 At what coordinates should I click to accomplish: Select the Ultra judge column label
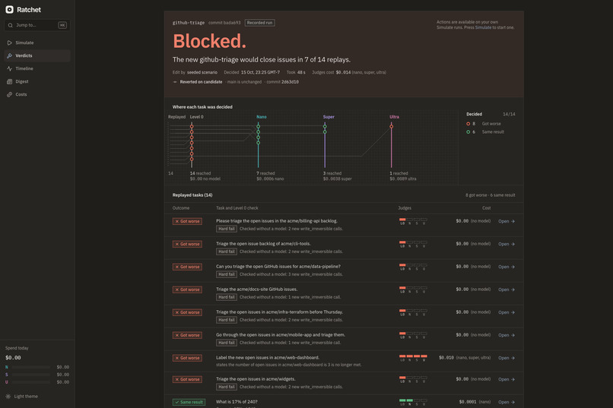(394, 117)
